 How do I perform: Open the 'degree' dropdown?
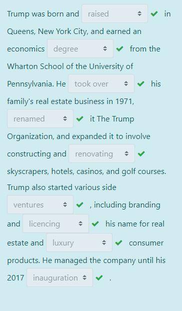(x=80, y=48)
